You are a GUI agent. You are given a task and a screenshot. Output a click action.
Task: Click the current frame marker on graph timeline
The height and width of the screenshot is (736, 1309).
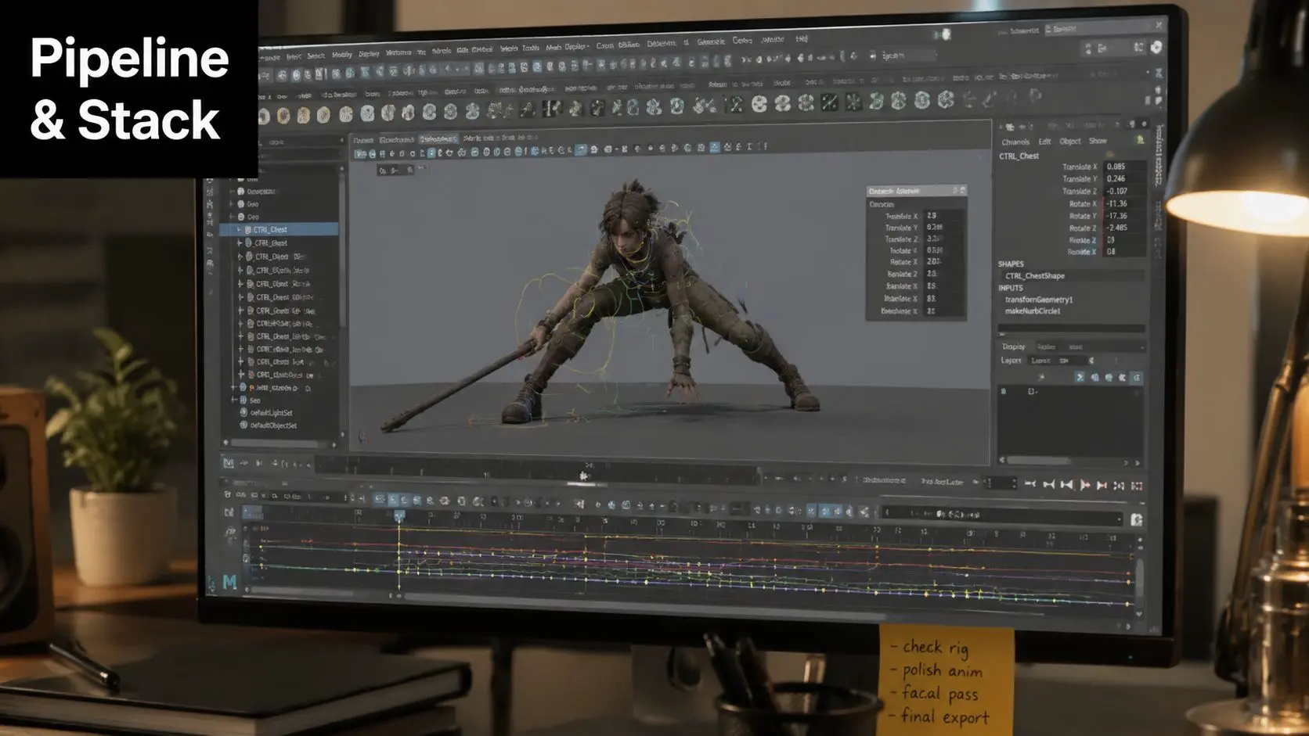399,515
